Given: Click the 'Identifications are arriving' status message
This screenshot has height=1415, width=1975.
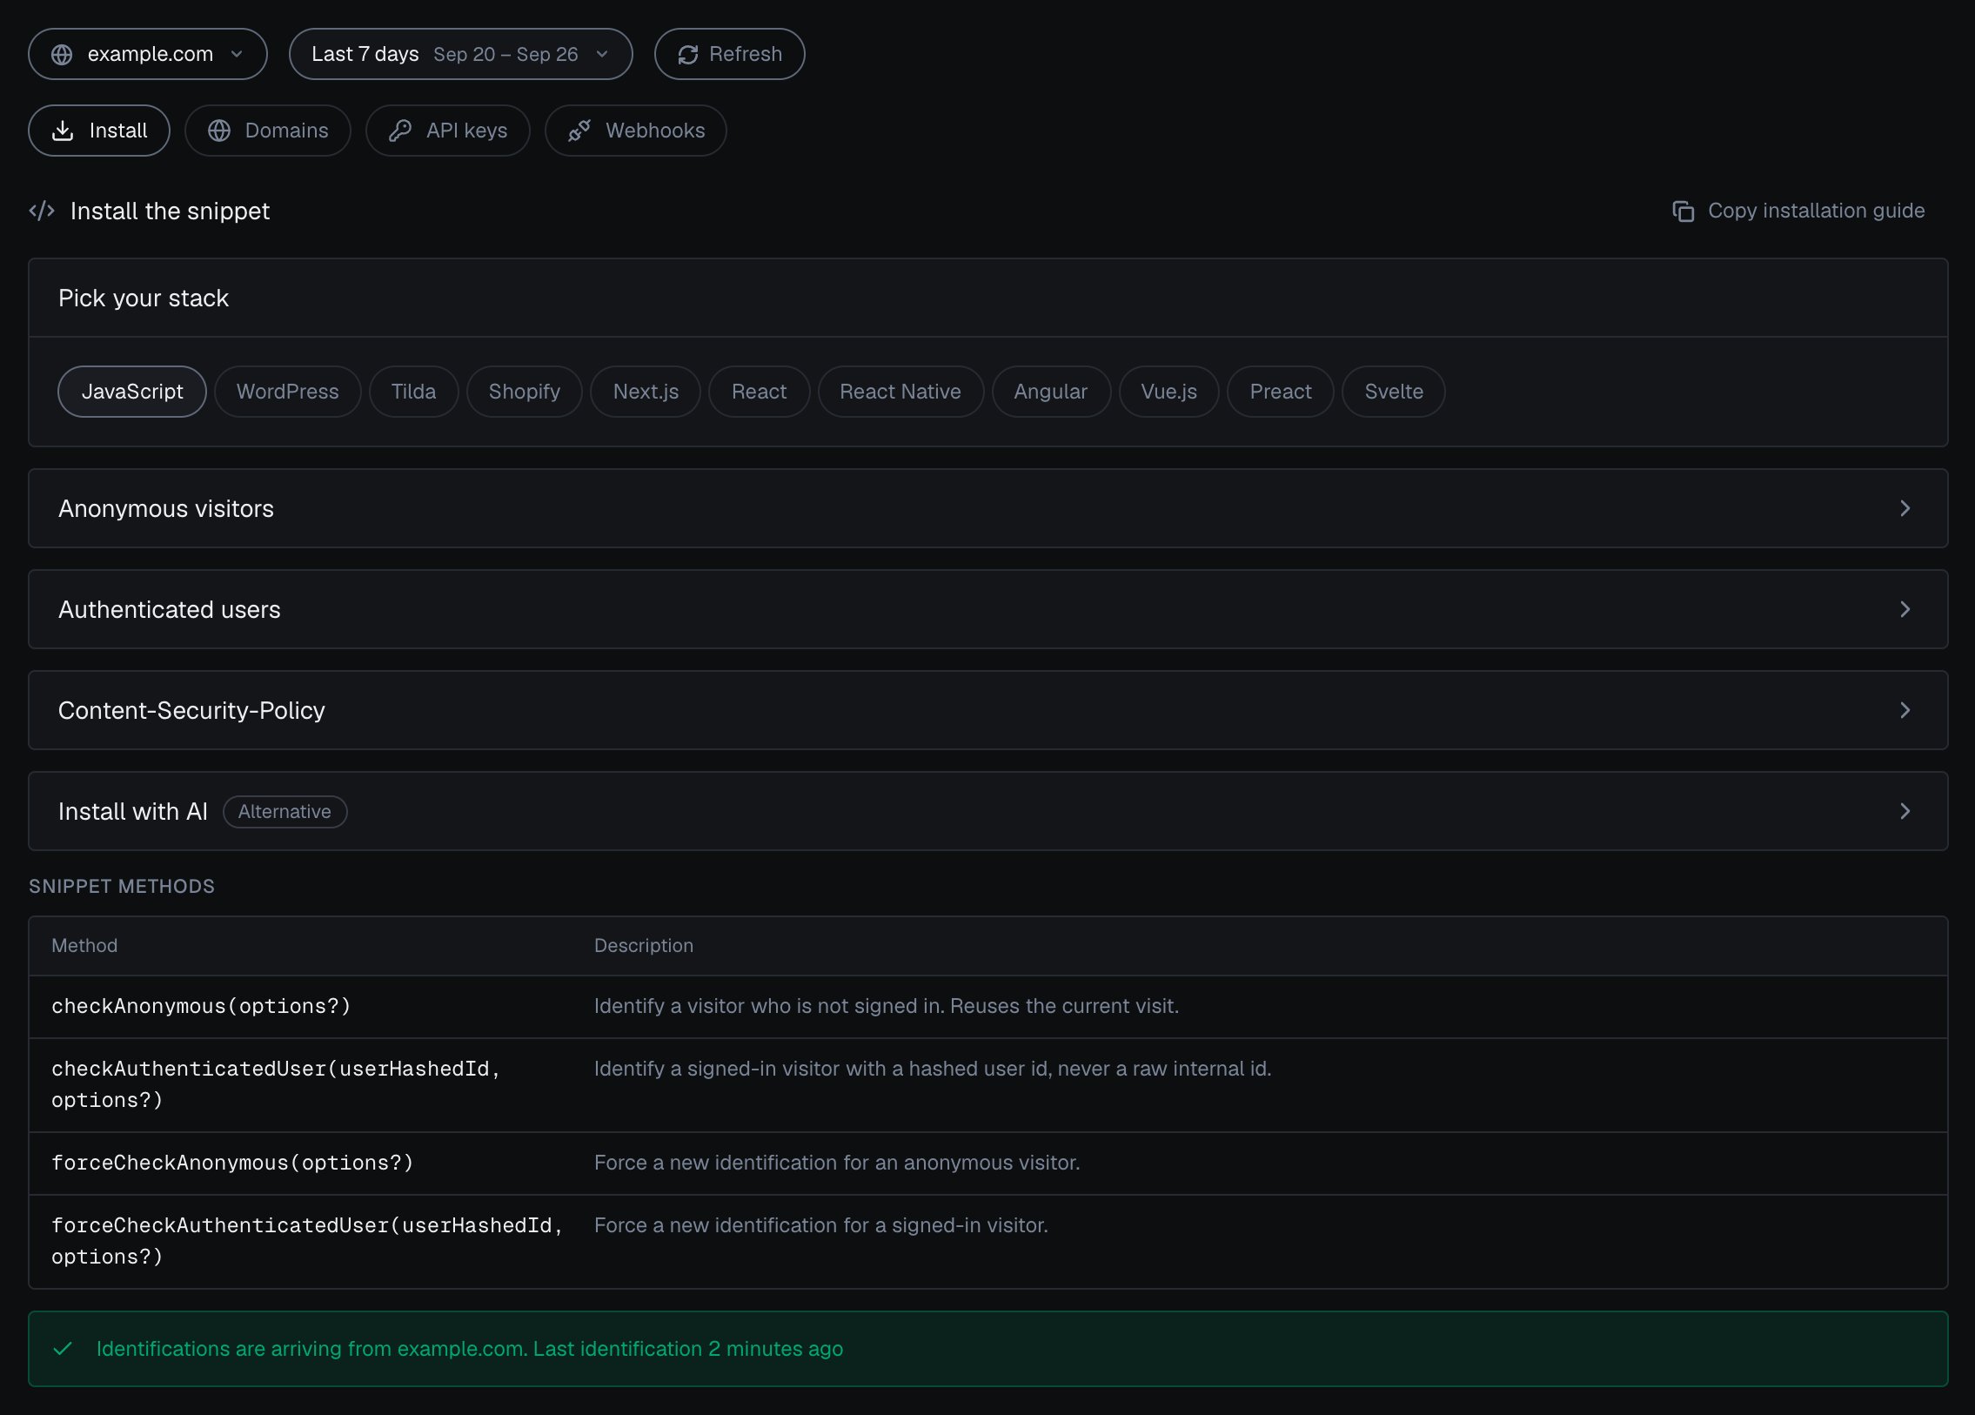Looking at the screenshot, I should point(469,1349).
